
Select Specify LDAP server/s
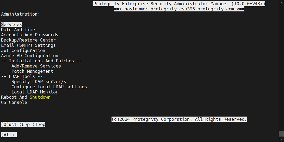click(39, 82)
